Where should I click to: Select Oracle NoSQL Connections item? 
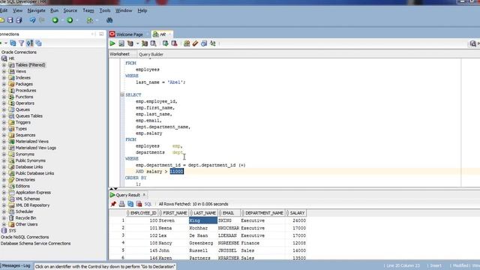(25, 237)
